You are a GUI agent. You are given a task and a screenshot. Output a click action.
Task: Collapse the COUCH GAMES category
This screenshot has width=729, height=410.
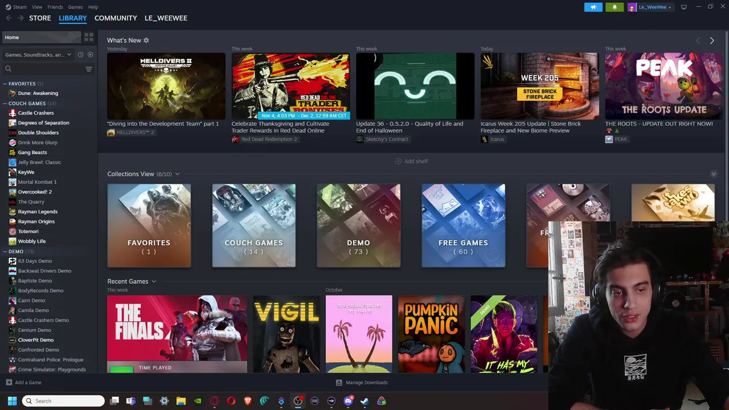tap(5, 104)
